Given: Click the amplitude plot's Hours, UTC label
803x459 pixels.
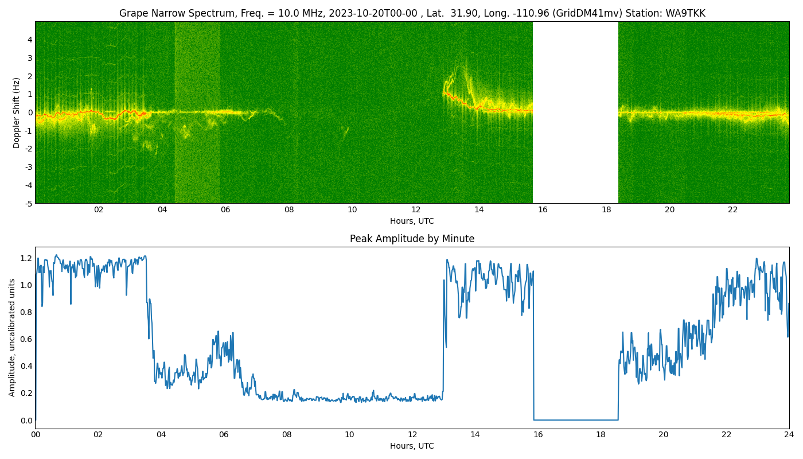Looking at the screenshot, I should (412, 446).
